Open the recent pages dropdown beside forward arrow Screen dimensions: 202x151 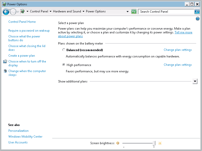[18, 12]
